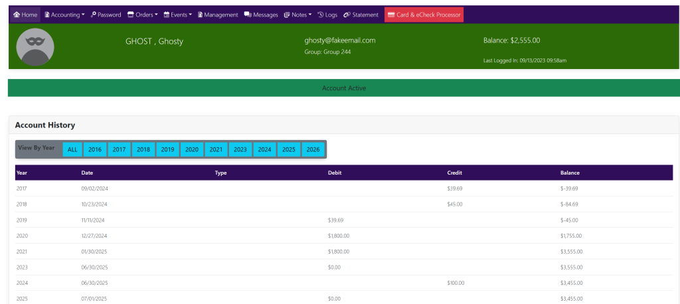Click the Logs history clock icon
Screen dimensions: 680x304
pyautogui.click(x=321, y=15)
